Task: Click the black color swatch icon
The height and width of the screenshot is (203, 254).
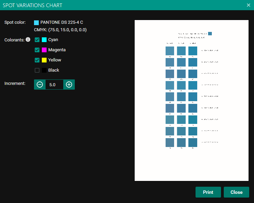Action: point(44,70)
